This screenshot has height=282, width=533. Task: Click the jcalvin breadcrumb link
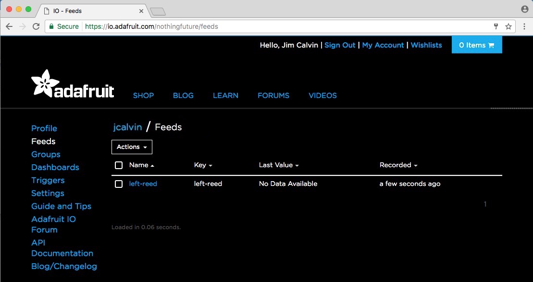tap(127, 127)
